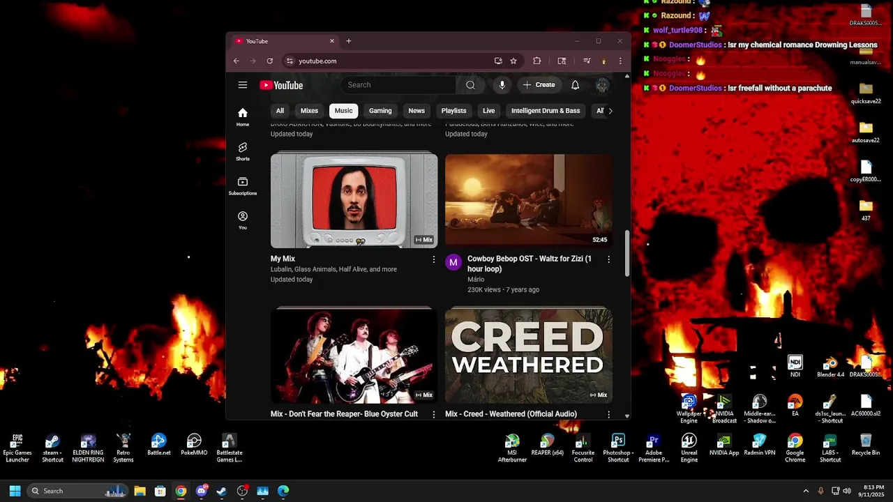Viewport: 893px width, 502px height.
Task: Open options for My Mix card
Action: coord(433,259)
